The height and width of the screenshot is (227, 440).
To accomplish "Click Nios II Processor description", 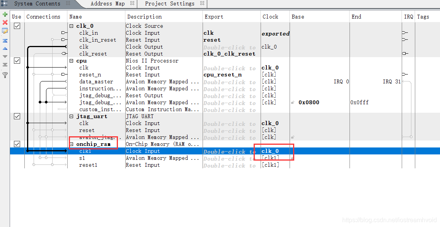I will pyautogui.click(x=152, y=61).
